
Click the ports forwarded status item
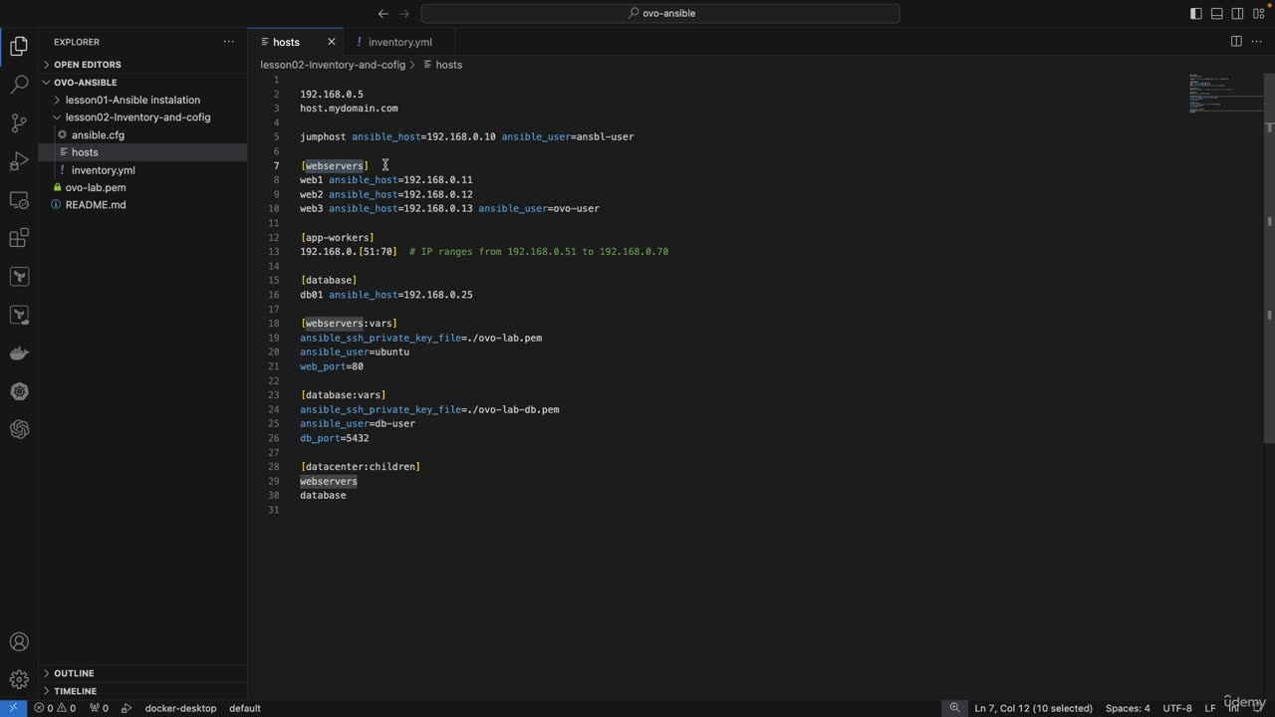[x=99, y=708]
